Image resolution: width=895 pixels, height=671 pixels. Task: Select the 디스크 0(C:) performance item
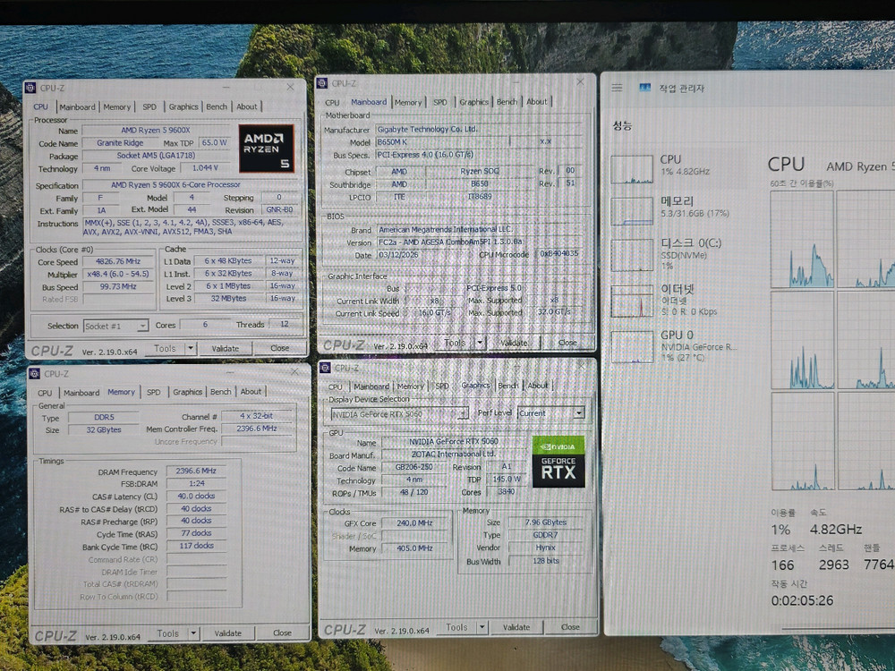pyautogui.click(x=678, y=254)
